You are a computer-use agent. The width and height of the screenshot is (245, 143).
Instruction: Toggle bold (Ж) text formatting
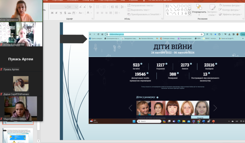[51, 13]
